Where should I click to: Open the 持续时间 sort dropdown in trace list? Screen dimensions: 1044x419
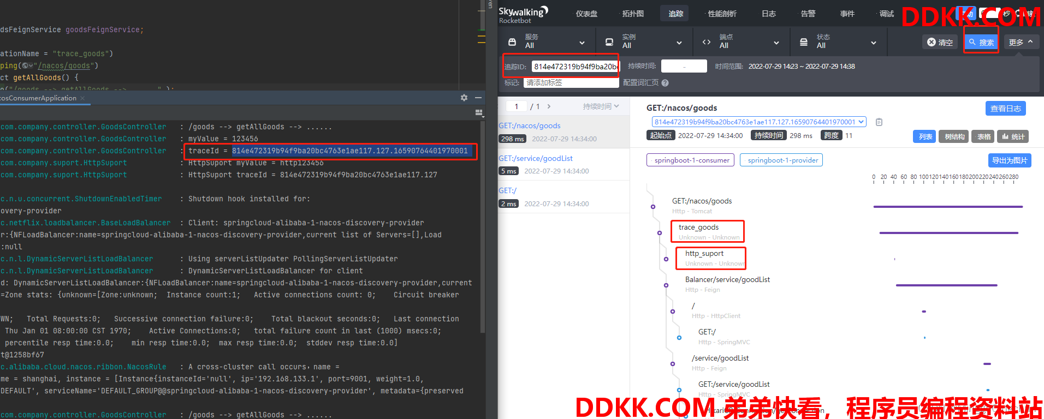click(x=601, y=106)
